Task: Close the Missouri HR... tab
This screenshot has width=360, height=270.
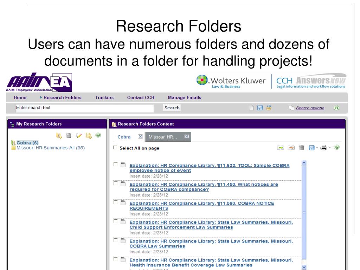Action: [187, 136]
